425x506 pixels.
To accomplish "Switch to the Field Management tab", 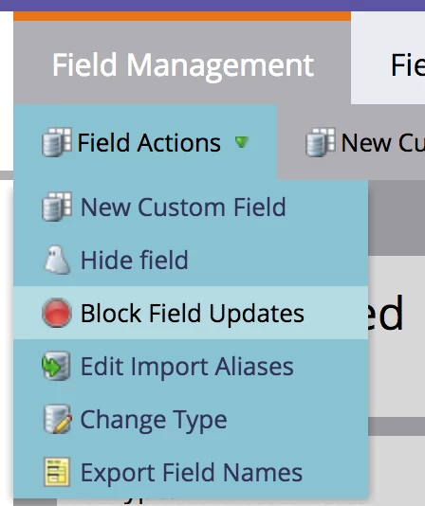I will click(x=182, y=63).
